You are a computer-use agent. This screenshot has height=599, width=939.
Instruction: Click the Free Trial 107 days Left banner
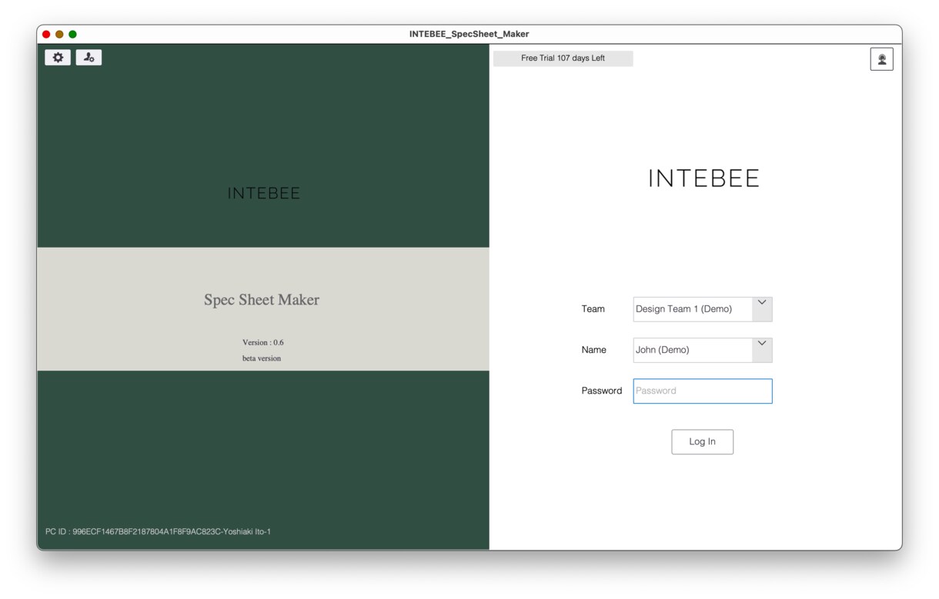point(563,58)
